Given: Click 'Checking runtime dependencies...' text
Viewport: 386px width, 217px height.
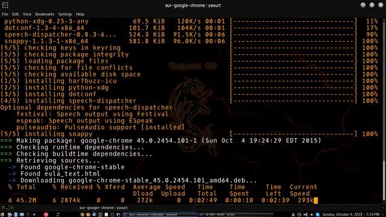Looking at the screenshot, I should (x=80, y=147).
